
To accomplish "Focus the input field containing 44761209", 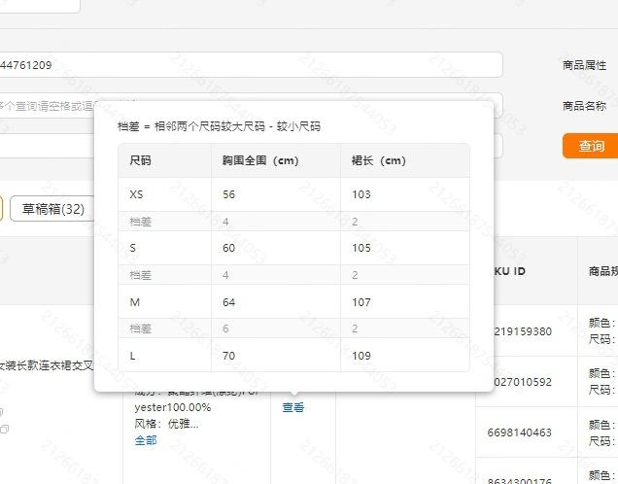I will [x=251, y=65].
